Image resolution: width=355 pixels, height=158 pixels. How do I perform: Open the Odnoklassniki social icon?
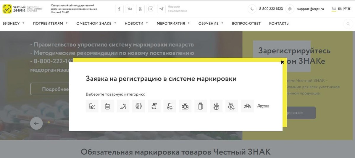coord(140,9)
